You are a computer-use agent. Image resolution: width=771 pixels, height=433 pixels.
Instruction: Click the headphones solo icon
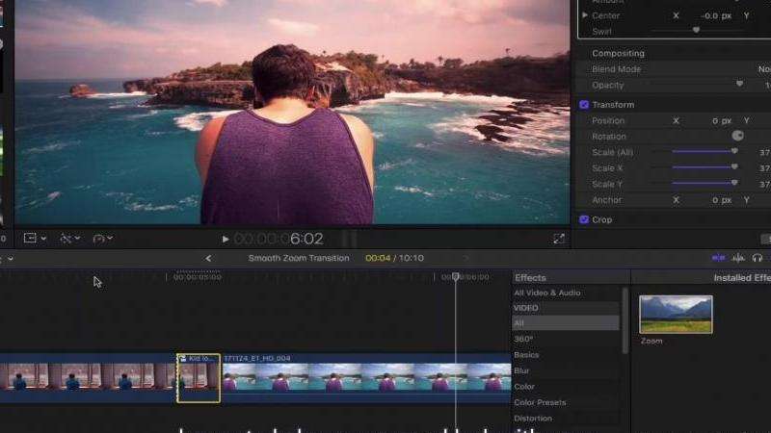pyautogui.click(x=758, y=258)
